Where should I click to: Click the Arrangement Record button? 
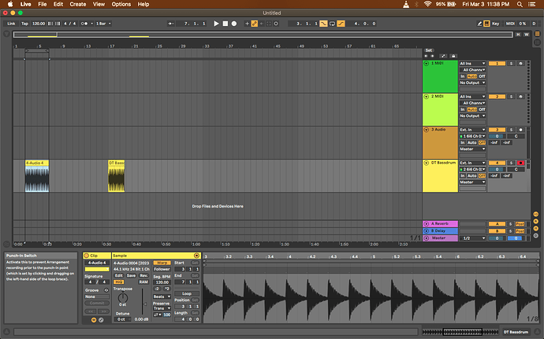pyautogui.click(x=234, y=24)
